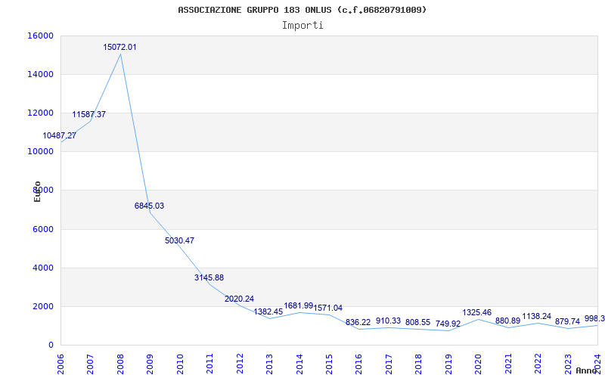Click the 14000 y-axis tick label
The width and height of the screenshot is (605, 378).
[x=41, y=74]
